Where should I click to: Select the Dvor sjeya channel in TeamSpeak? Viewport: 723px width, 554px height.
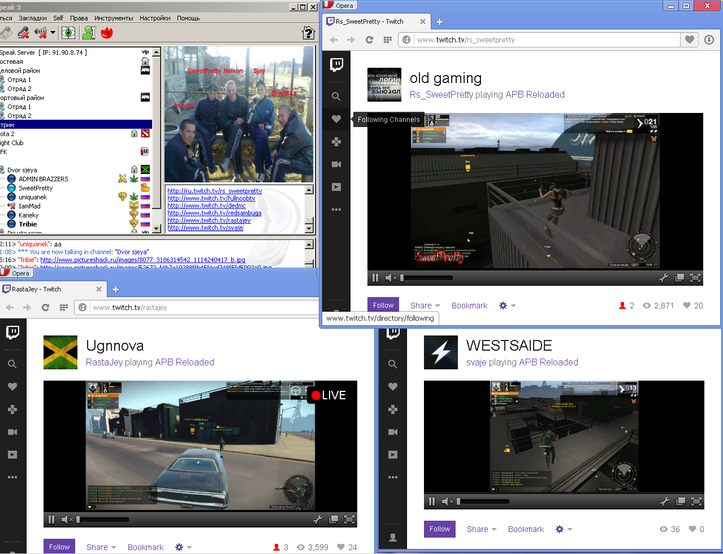(x=22, y=170)
